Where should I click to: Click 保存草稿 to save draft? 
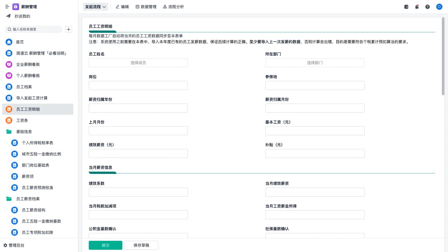click(141, 245)
